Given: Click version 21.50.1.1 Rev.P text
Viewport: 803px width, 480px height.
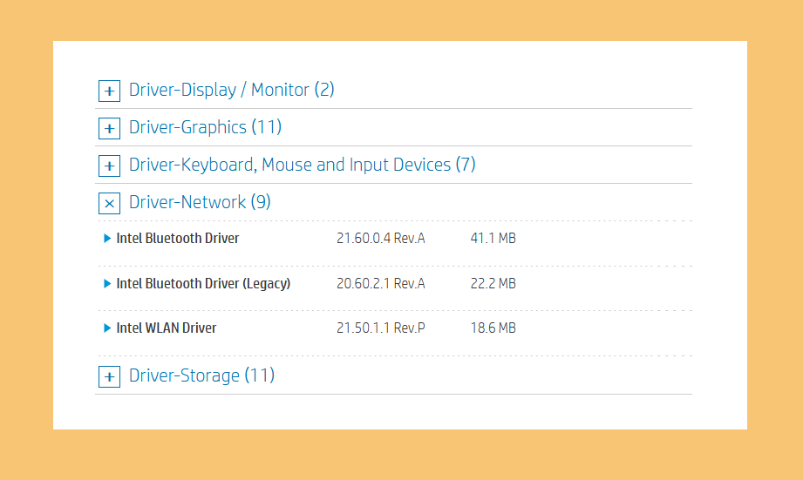Looking at the screenshot, I should [380, 328].
